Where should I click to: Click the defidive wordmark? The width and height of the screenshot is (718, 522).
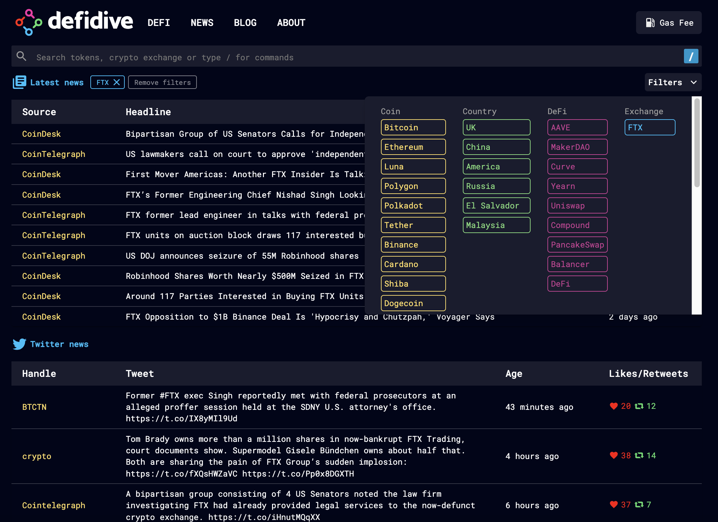[x=90, y=21]
